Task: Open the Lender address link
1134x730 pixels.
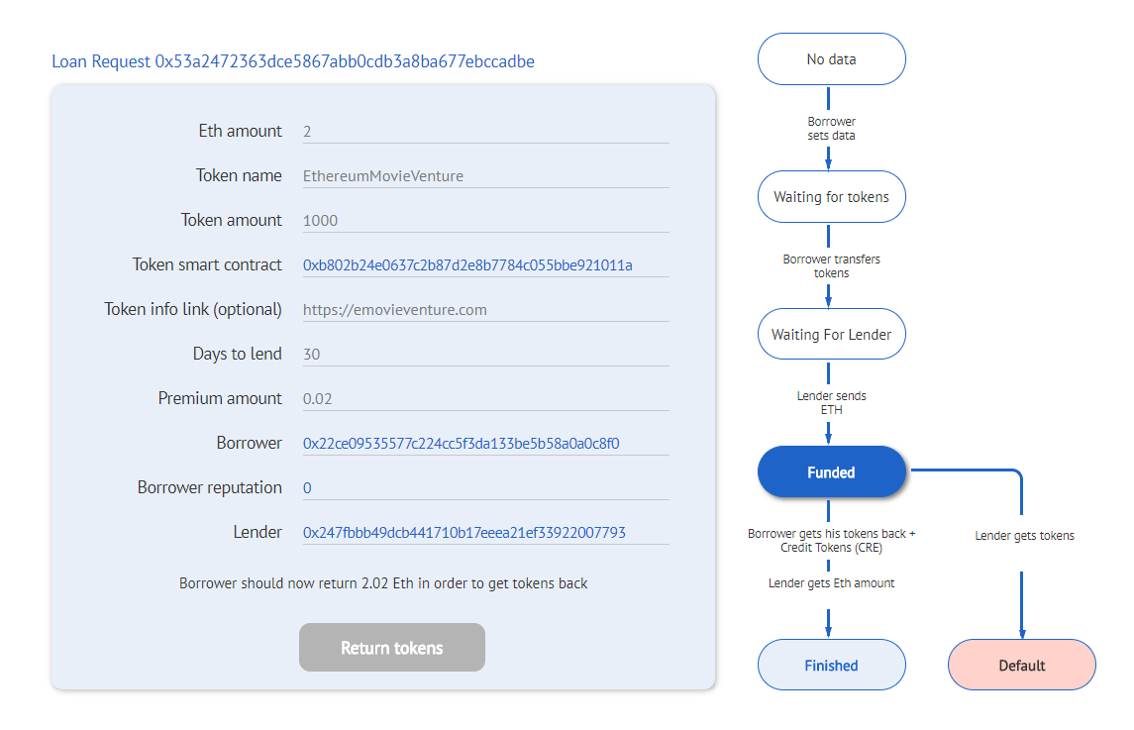Action: (x=464, y=533)
